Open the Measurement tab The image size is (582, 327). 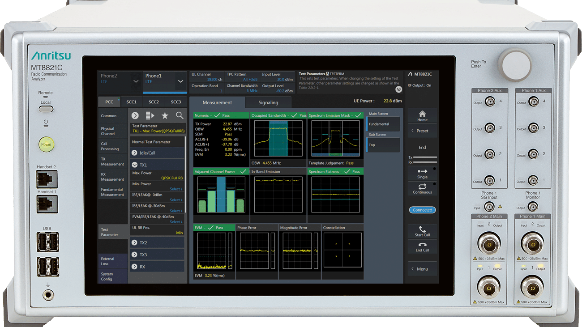click(217, 102)
